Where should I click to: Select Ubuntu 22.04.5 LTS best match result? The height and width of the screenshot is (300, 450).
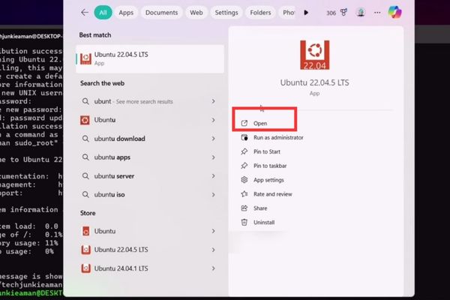click(150, 58)
